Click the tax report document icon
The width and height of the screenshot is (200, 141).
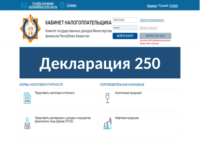[27, 98]
